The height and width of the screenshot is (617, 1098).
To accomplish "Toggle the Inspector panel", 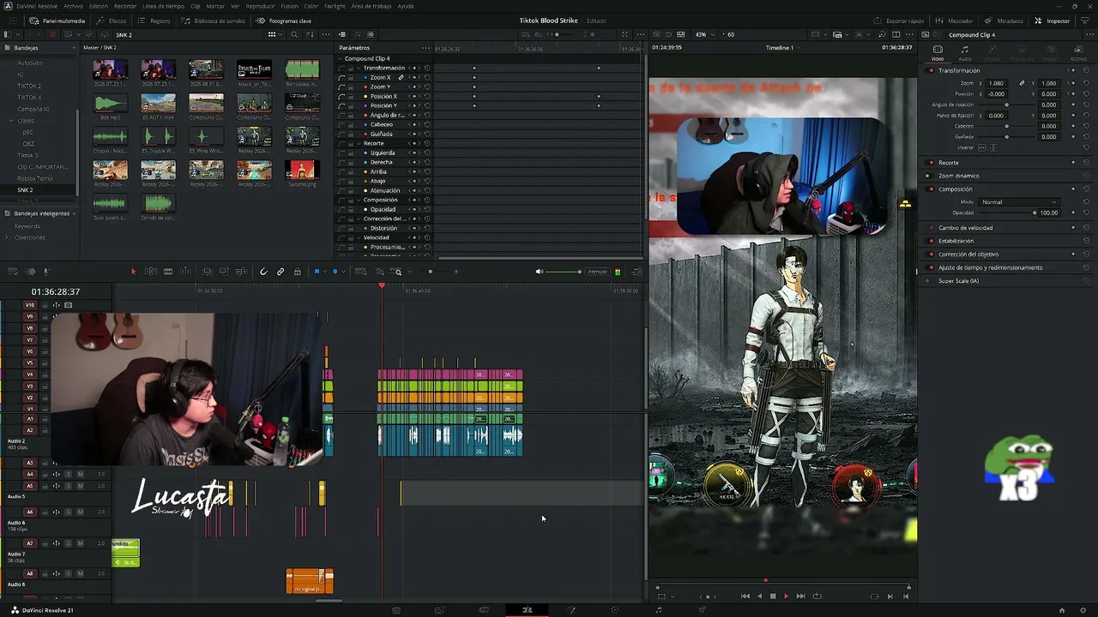I will (x=1053, y=21).
